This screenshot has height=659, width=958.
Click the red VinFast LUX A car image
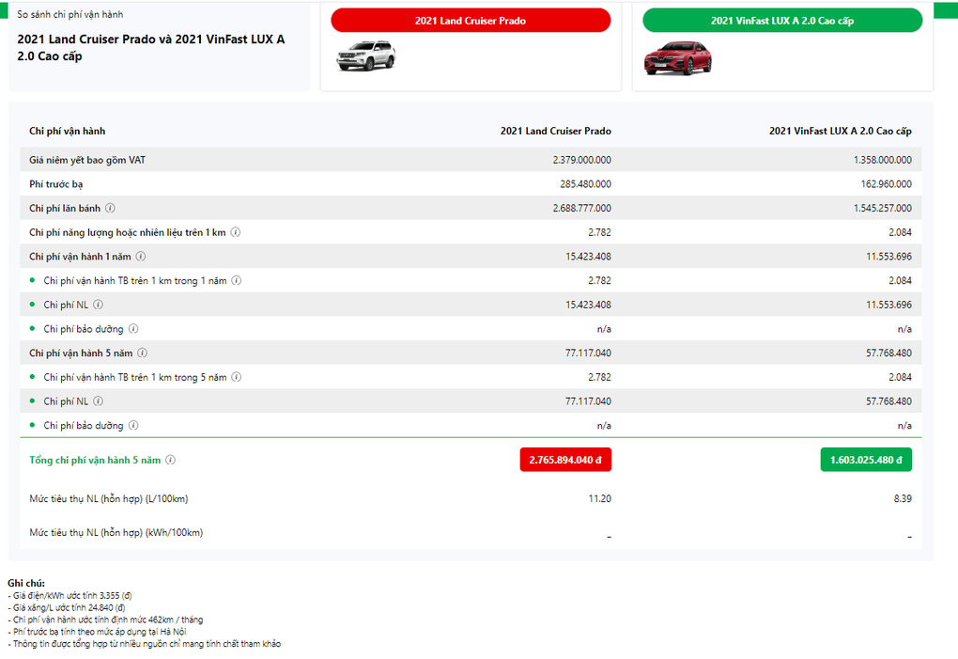(x=677, y=58)
